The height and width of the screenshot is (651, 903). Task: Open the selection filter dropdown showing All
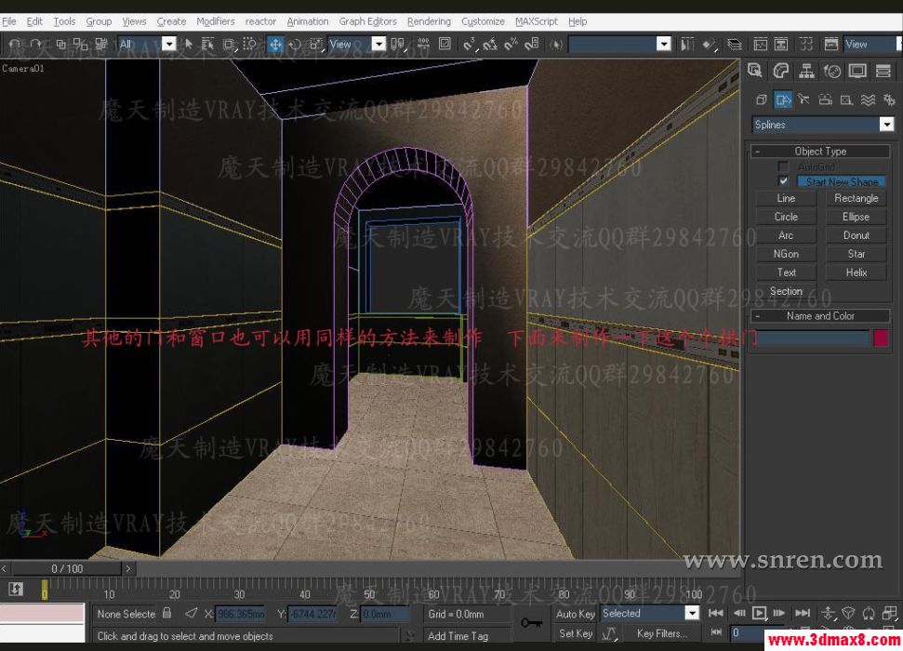click(x=168, y=44)
